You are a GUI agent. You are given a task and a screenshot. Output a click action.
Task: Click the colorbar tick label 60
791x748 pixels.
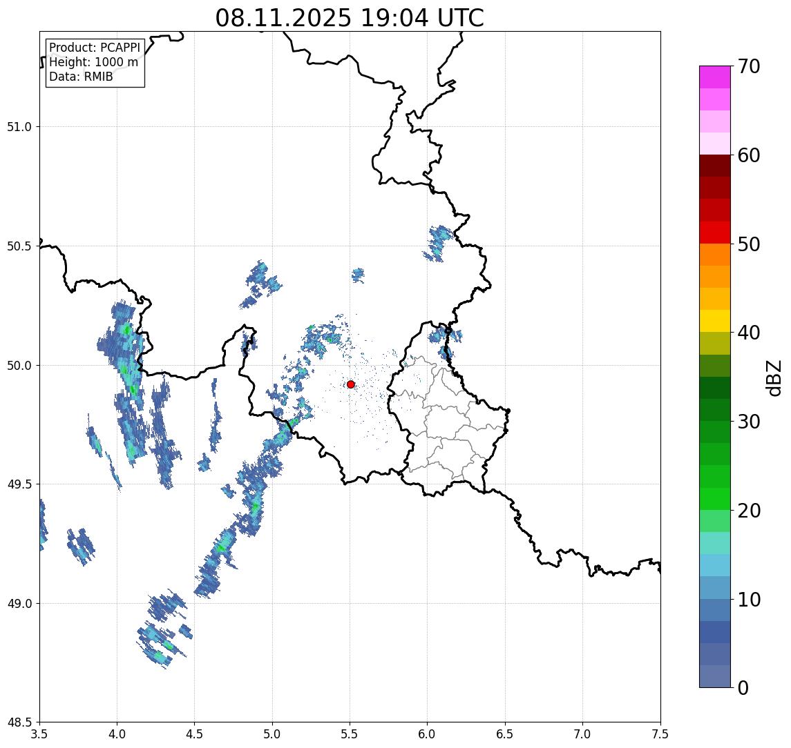point(749,155)
